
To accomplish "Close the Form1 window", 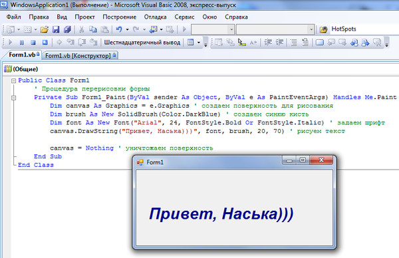I will pyautogui.click(x=321, y=160).
